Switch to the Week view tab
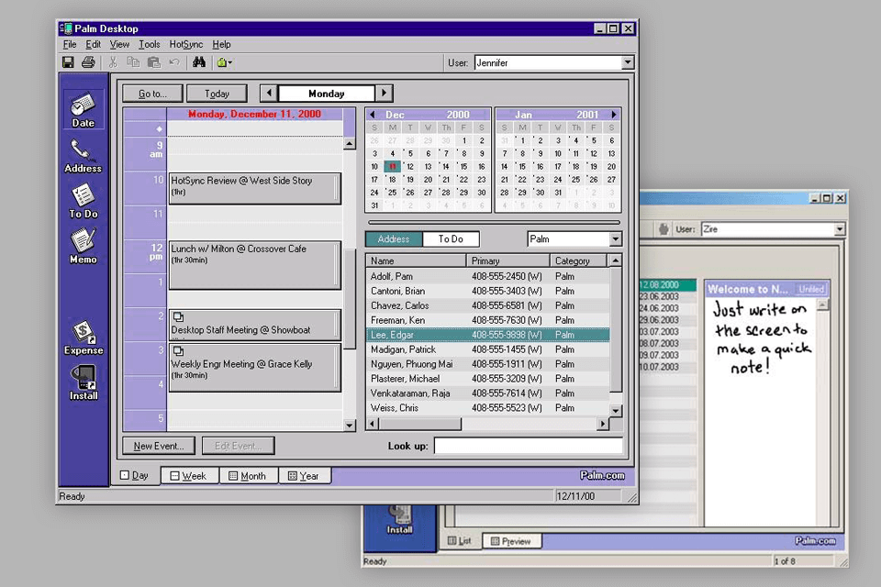This screenshot has height=587, width=881. [189, 476]
